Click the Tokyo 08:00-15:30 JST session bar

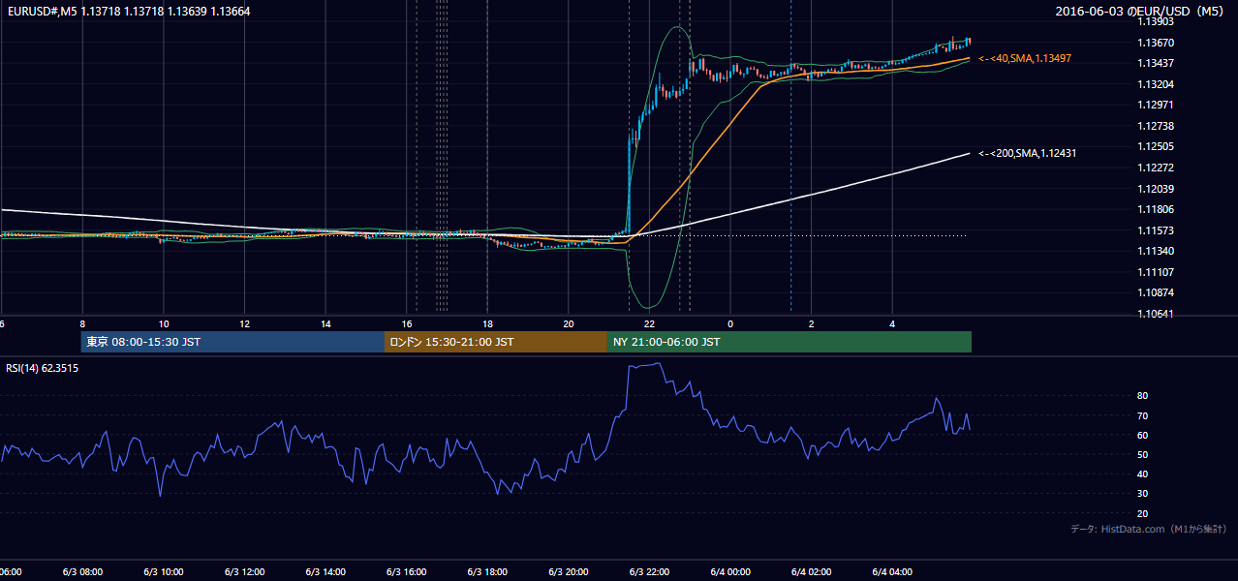click(x=233, y=342)
